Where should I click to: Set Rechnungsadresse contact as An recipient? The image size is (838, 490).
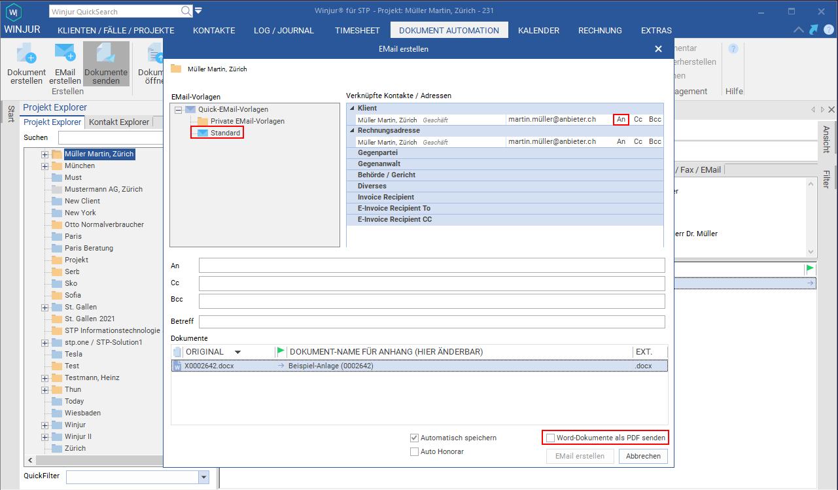click(x=621, y=141)
